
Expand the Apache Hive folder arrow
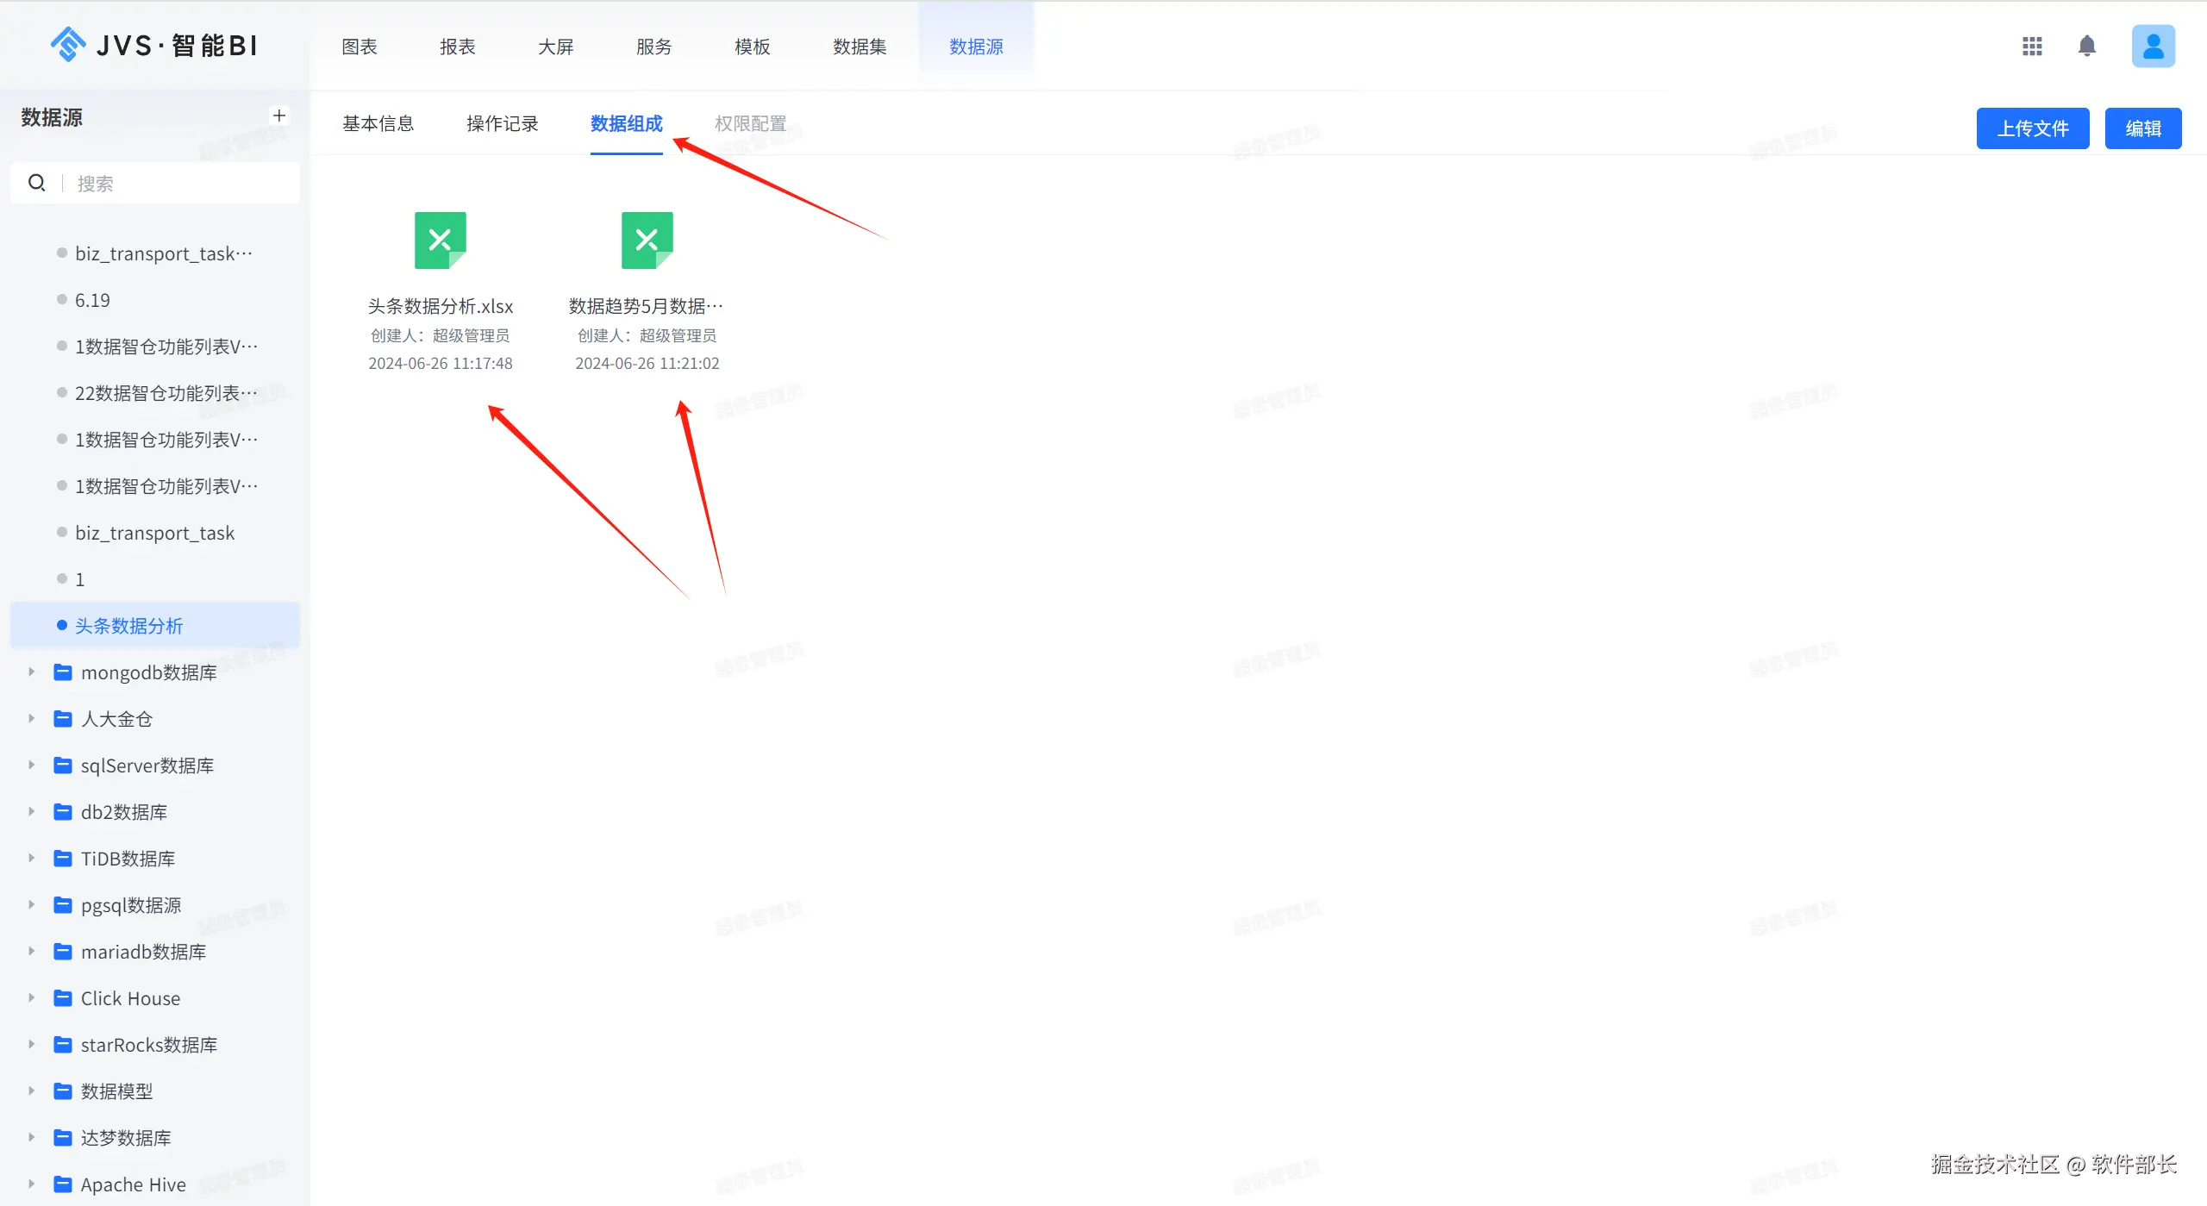pos(31,1184)
